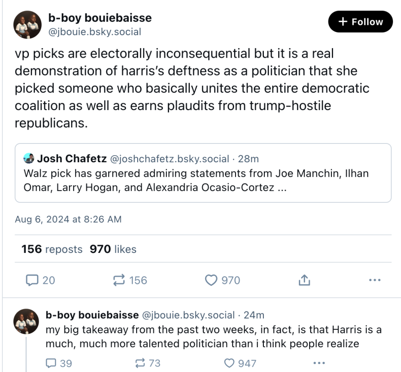Screen dimensions: 401x372
Task: Click the Aug 6, 2024 timestamp
Action: tap(68, 219)
